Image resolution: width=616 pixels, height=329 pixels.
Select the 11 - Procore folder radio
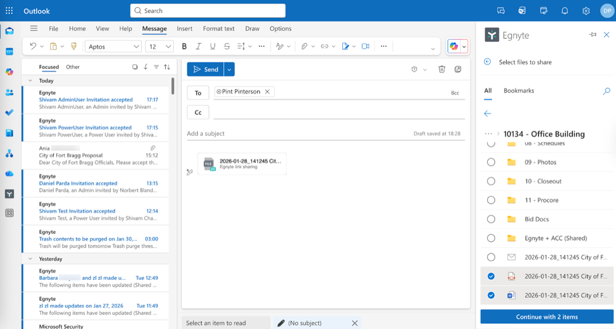pyautogui.click(x=491, y=200)
